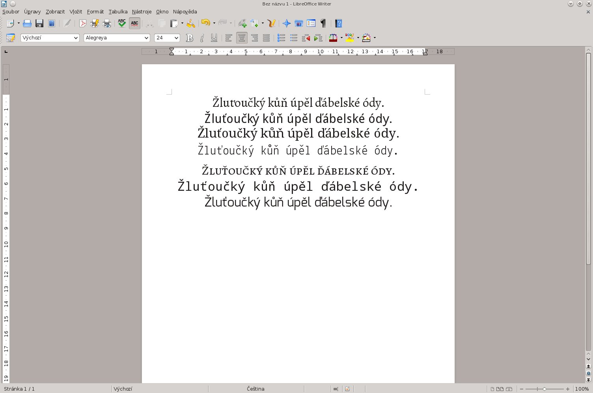Toggle bulleted list
This screenshot has width=593, height=393.
point(294,38)
